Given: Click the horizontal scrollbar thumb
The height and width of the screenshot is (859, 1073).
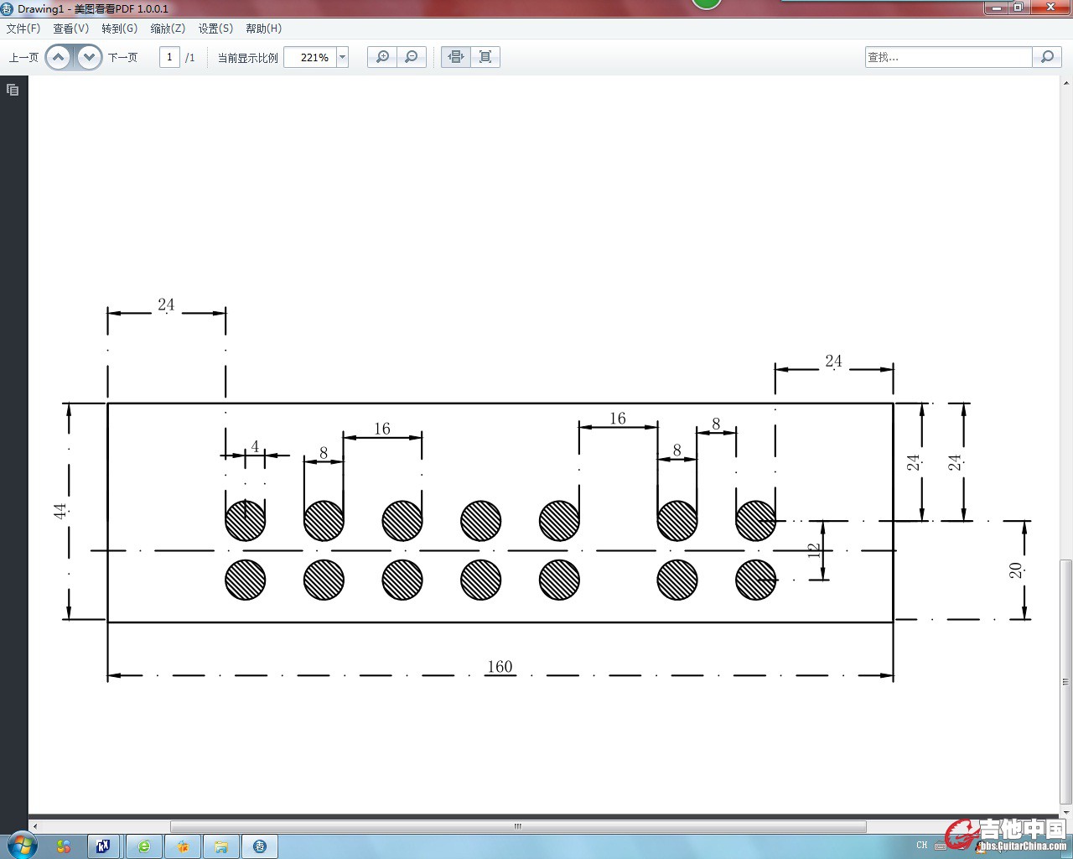Looking at the screenshot, I should click(x=518, y=826).
